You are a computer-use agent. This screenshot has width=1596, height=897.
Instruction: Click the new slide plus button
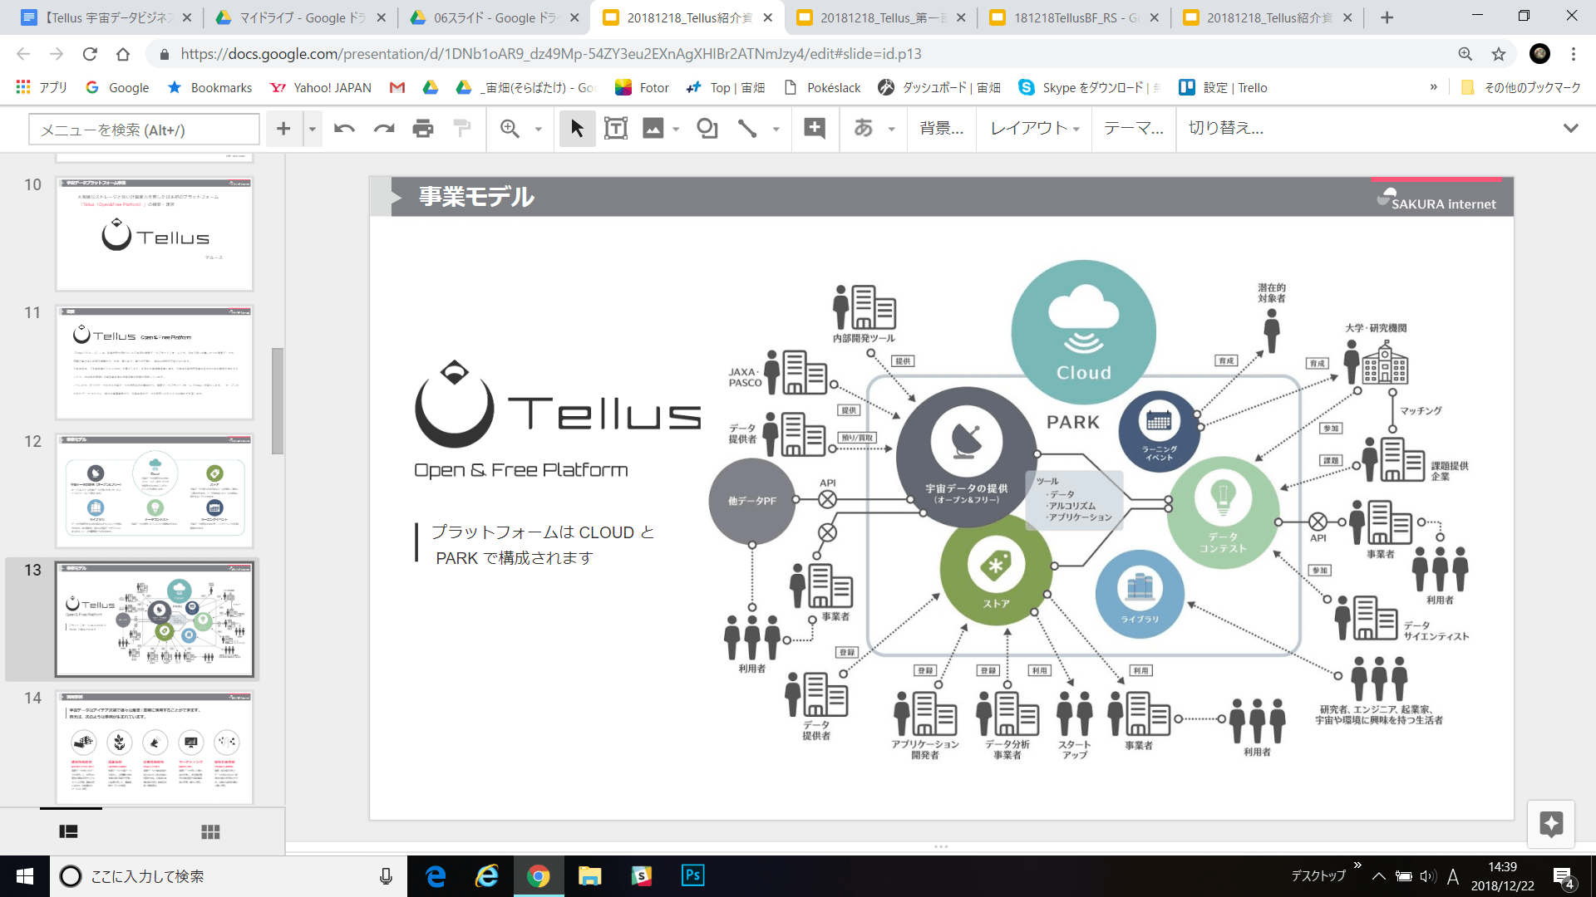click(283, 129)
